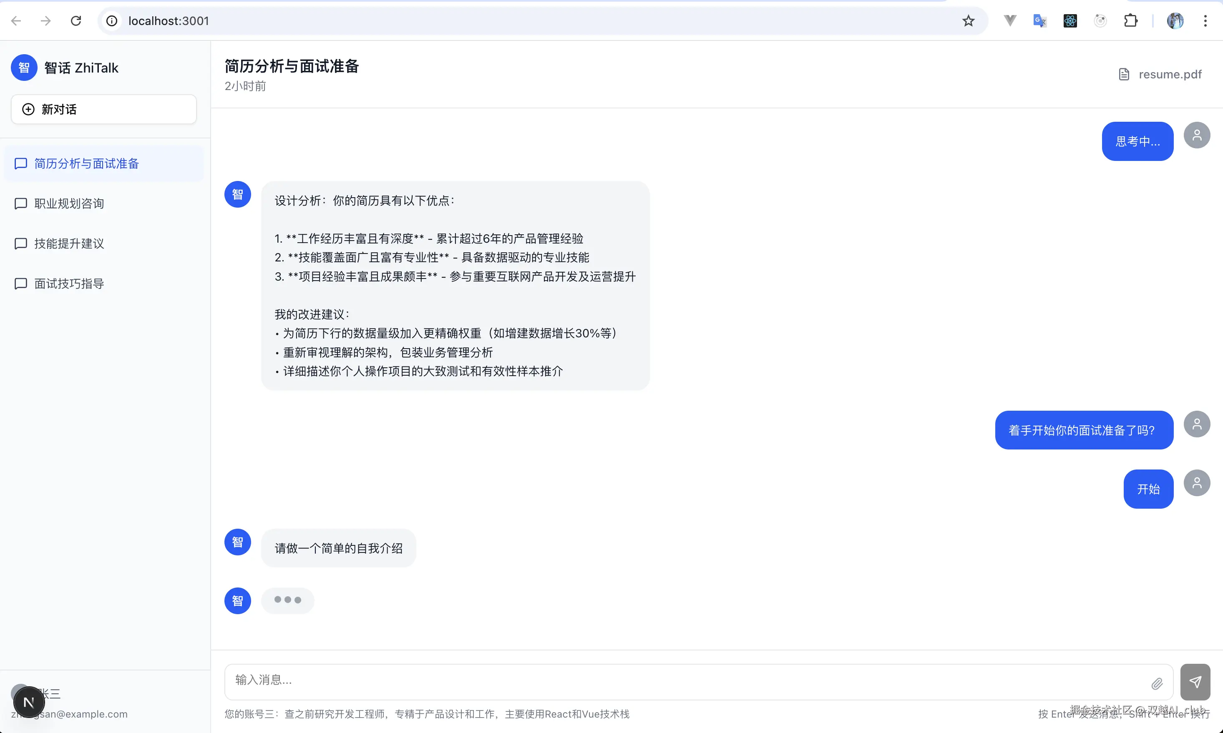Image resolution: width=1223 pixels, height=733 pixels.
Task: Click the ZhiTalk logo avatar
Action: point(24,68)
